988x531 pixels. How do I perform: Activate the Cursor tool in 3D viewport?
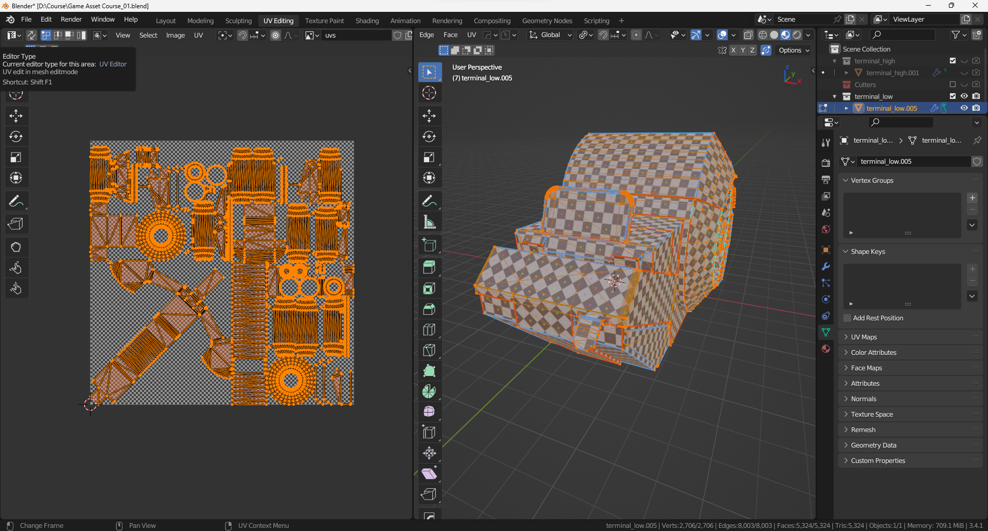(x=429, y=93)
